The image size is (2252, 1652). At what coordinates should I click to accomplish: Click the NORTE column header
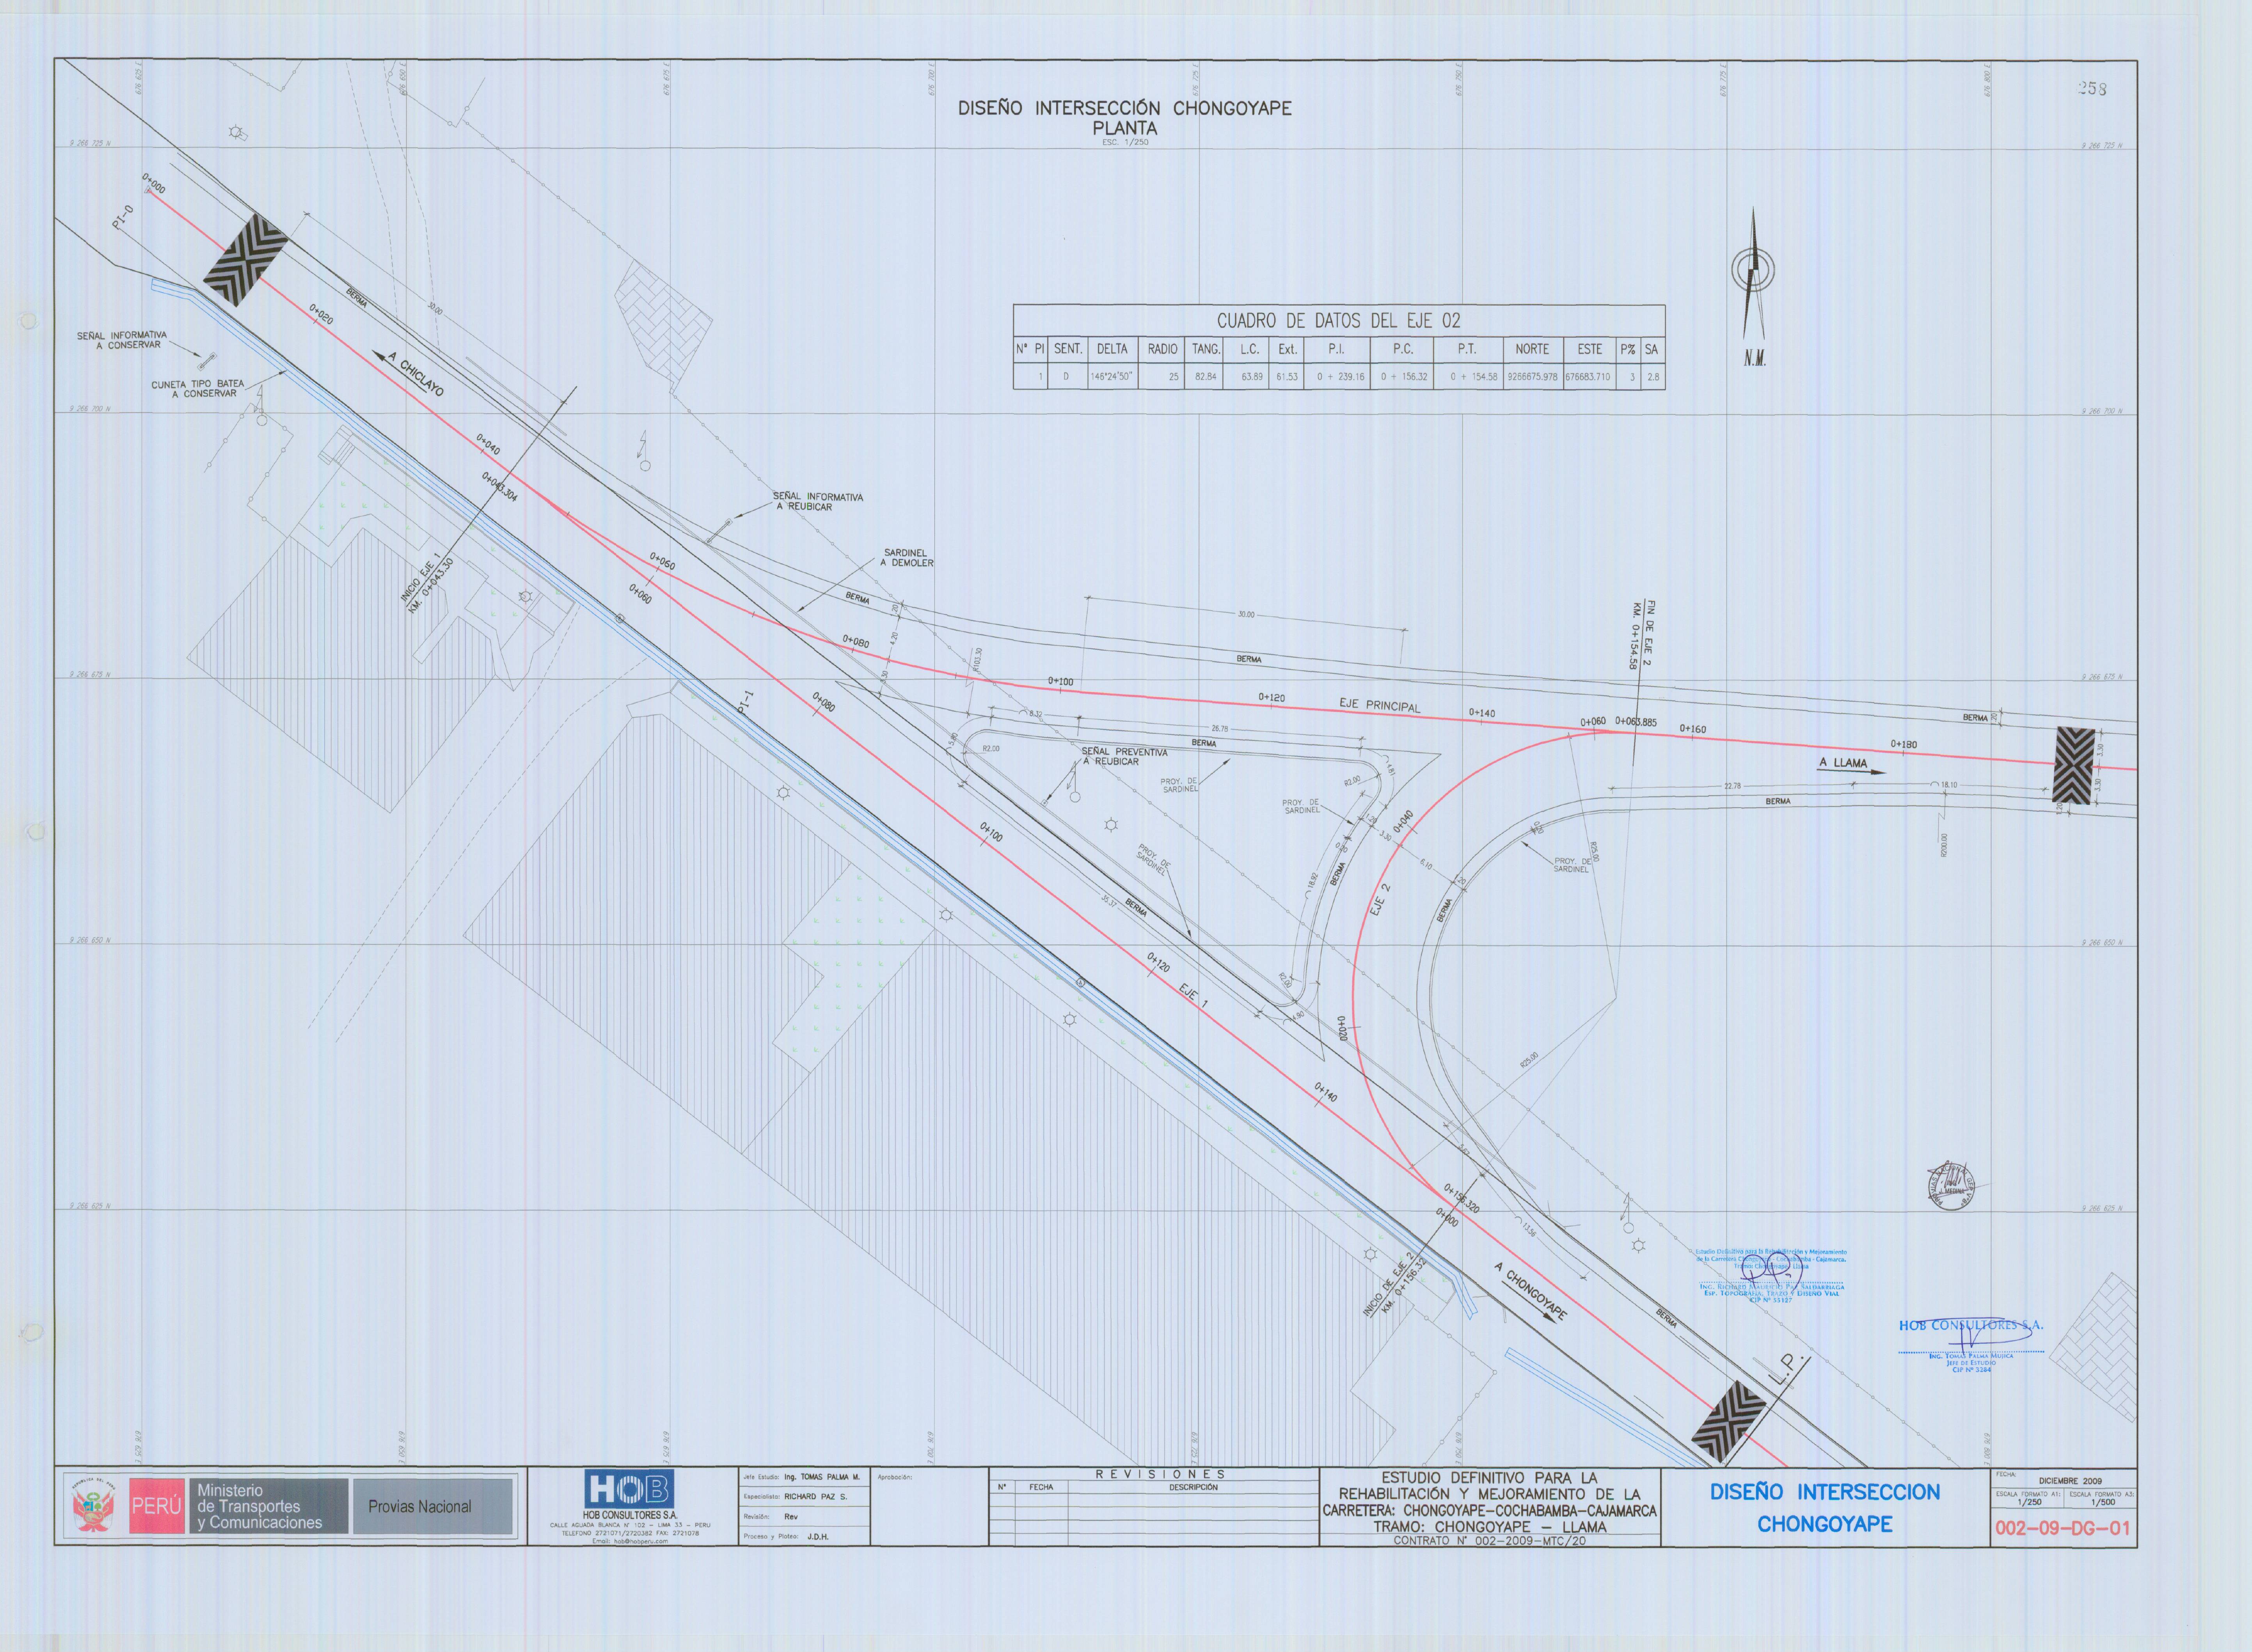[x=1532, y=349]
